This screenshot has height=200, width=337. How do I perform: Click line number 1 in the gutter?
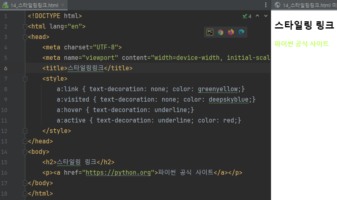[x=6, y=16]
